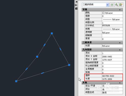Close the properties palette with the X
This screenshot has height=96, width=126.
click(77, 2)
